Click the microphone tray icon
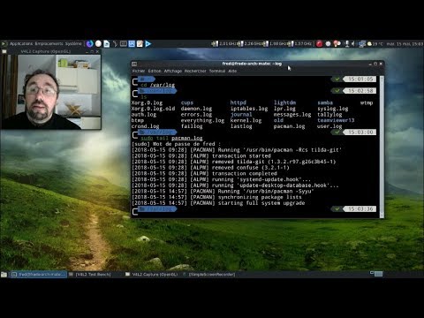Viewport: 424px width, 318px height. [x=347, y=44]
